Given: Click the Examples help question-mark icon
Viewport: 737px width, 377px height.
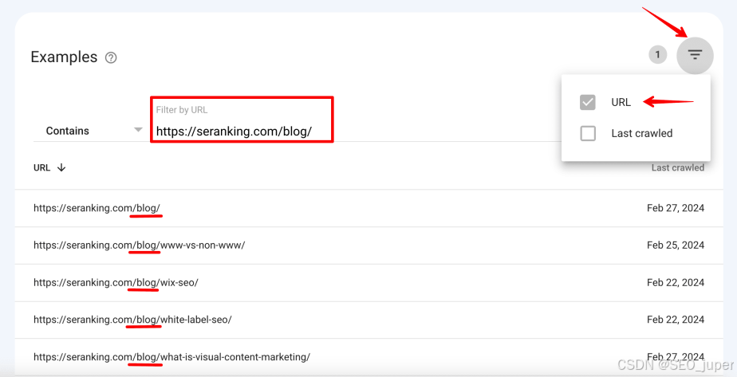Looking at the screenshot, I should click(111, 57).
